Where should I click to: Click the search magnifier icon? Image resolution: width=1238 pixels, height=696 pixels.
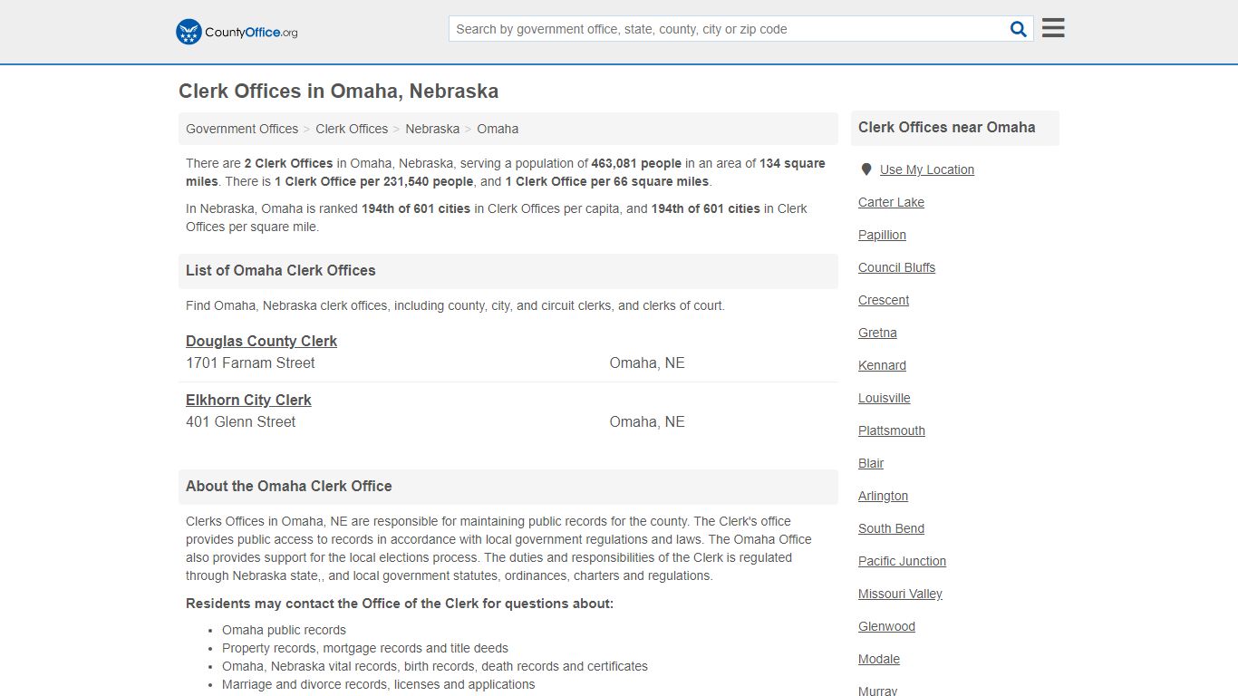(x=1019, y=29)
